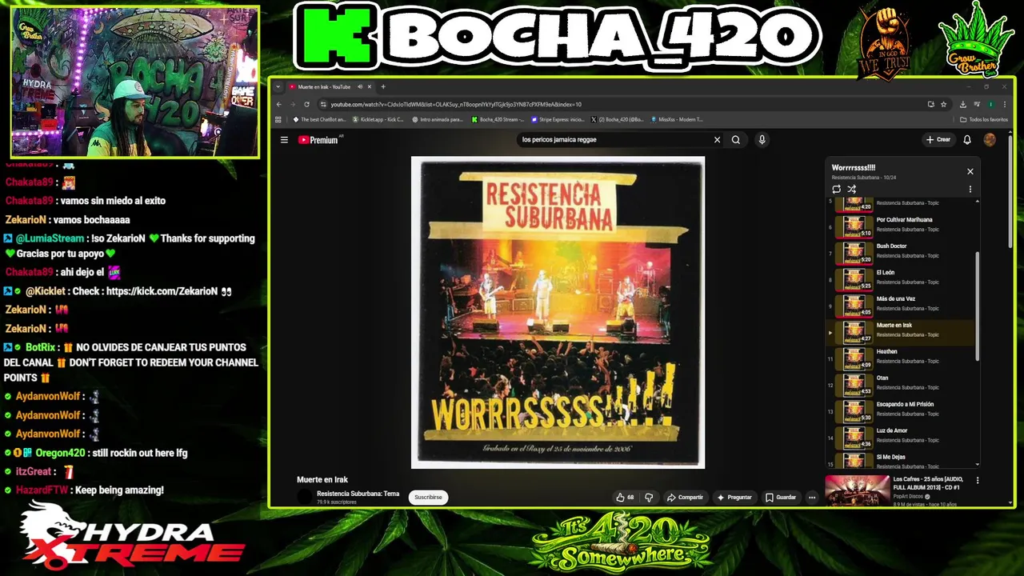1024x576 pixels.
Task: Open the Stripe Express bookmark
Action: [x=558, y=120]
